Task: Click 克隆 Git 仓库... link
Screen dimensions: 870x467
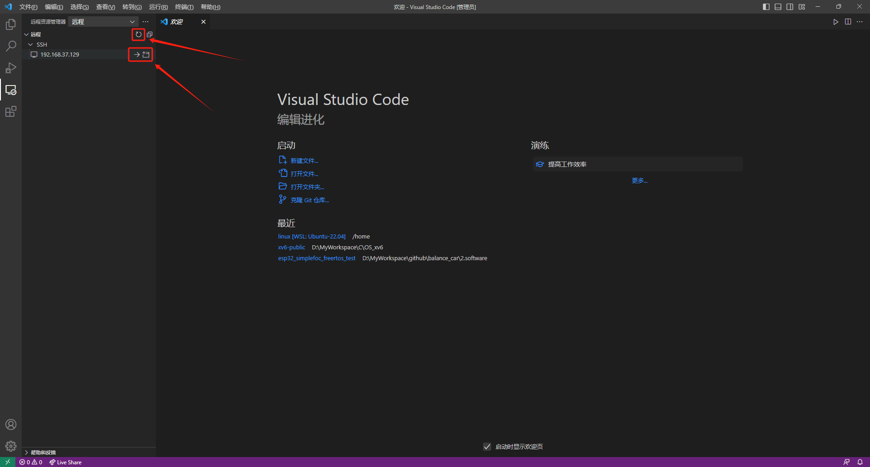Action: [310, 200]
